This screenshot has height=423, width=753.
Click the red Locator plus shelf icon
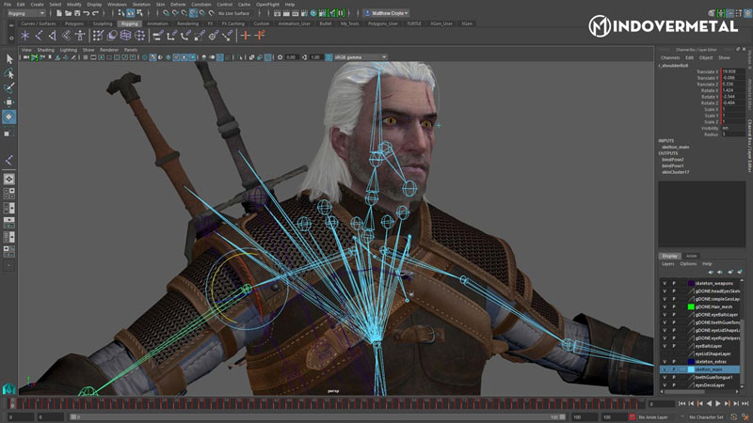[246, 36]
